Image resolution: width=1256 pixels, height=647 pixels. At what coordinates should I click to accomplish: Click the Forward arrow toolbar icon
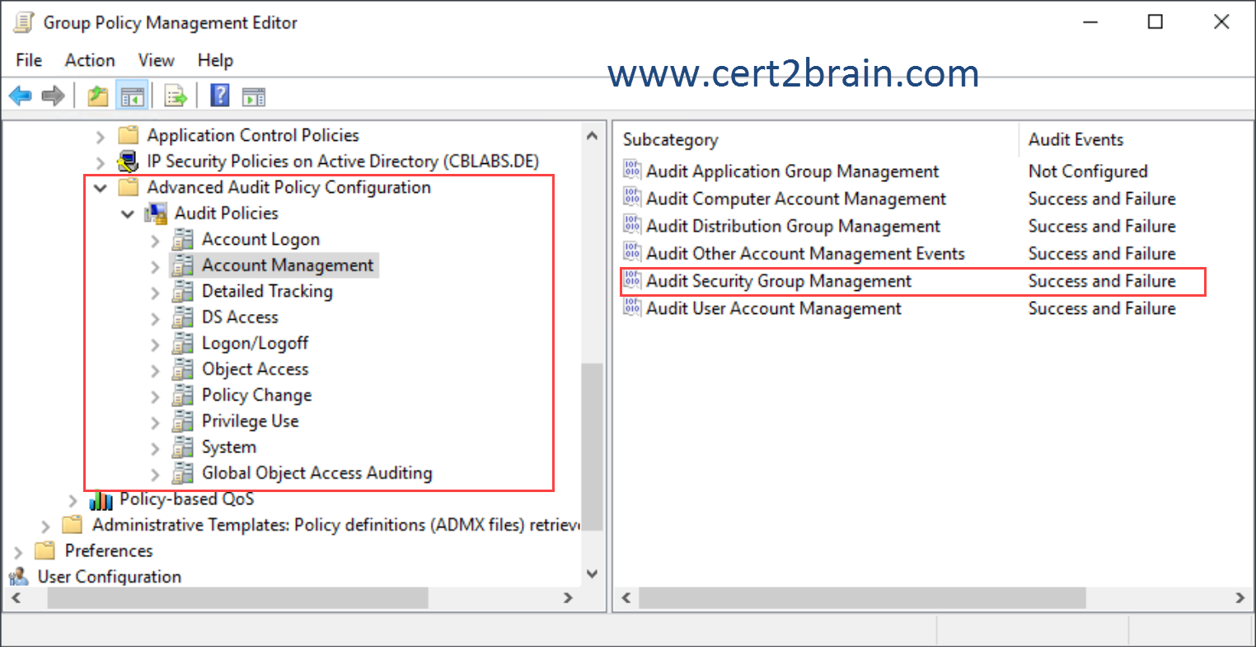tap(53, 96)
